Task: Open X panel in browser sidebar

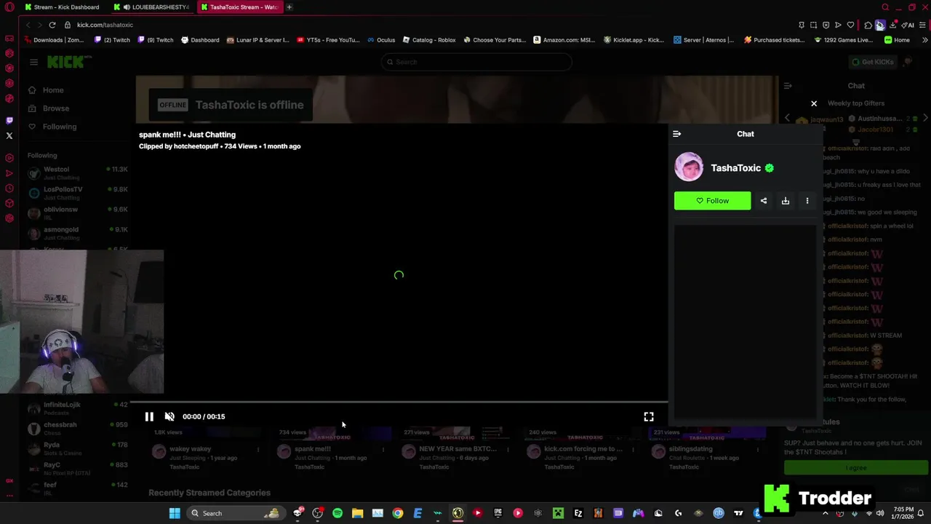Action: [9, 135]
